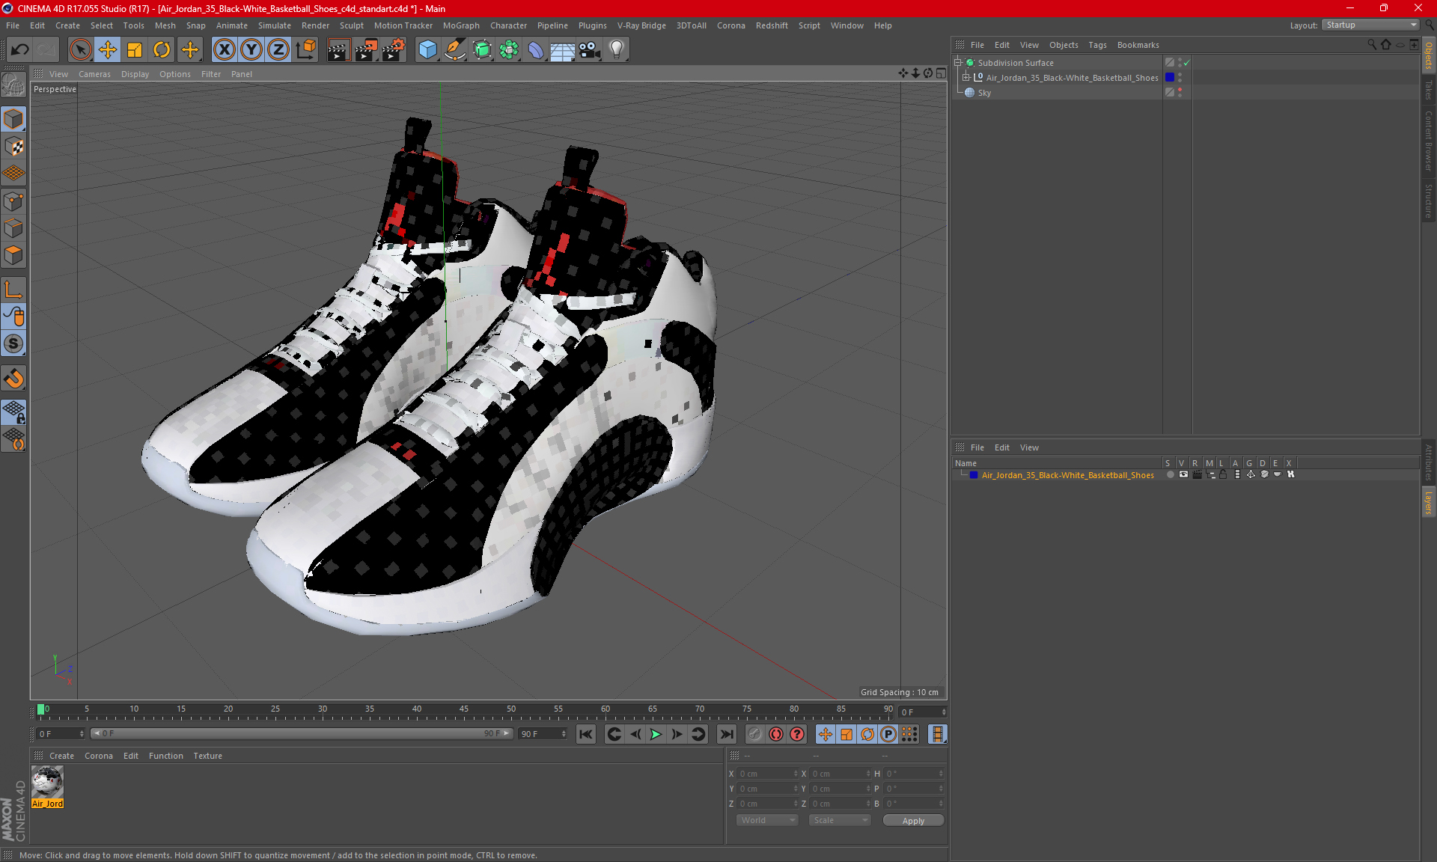Click the X position input field
1437x862 pixels.
coord(767,774)
